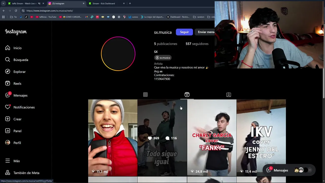
Task: Open the tab search dropdown
Action: click(3, 4)
